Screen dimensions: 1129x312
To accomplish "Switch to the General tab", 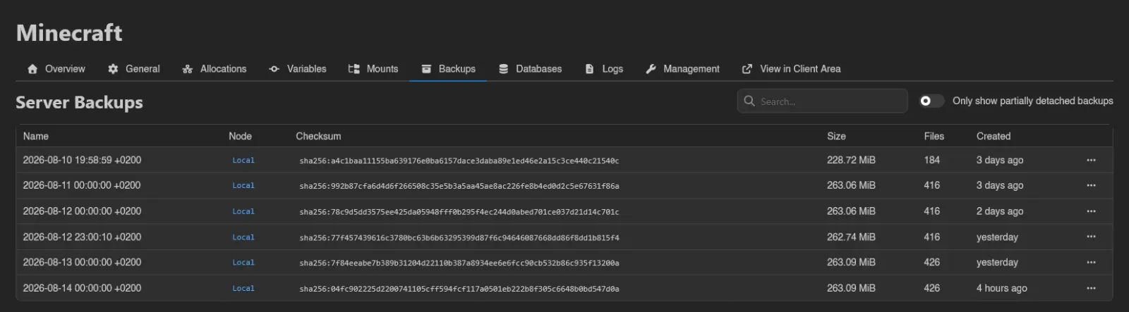I will [x=133, y=69].
